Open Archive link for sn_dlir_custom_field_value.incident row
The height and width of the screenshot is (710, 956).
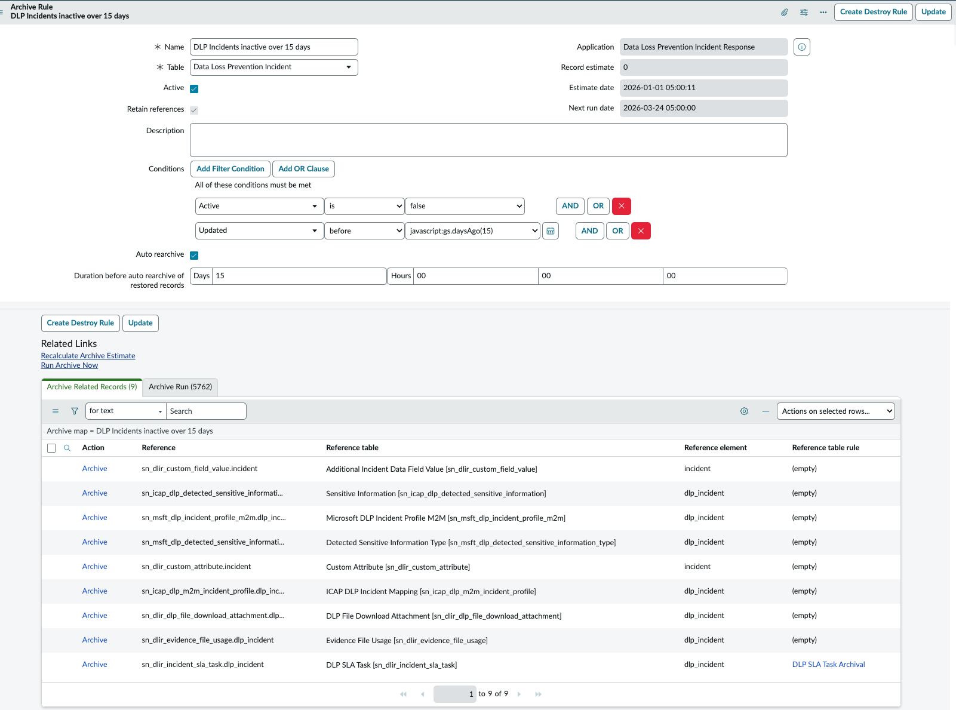pyautogui.click(x=95, y=469)
